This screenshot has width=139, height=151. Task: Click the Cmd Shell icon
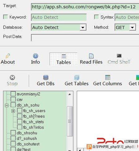point(119,56)
